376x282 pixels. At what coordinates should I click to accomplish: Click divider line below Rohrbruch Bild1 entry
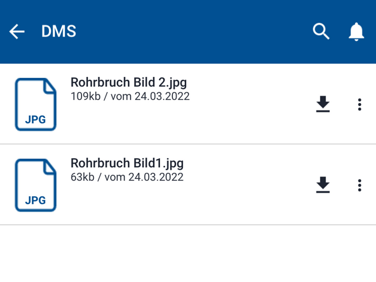(x=188, y=225)
